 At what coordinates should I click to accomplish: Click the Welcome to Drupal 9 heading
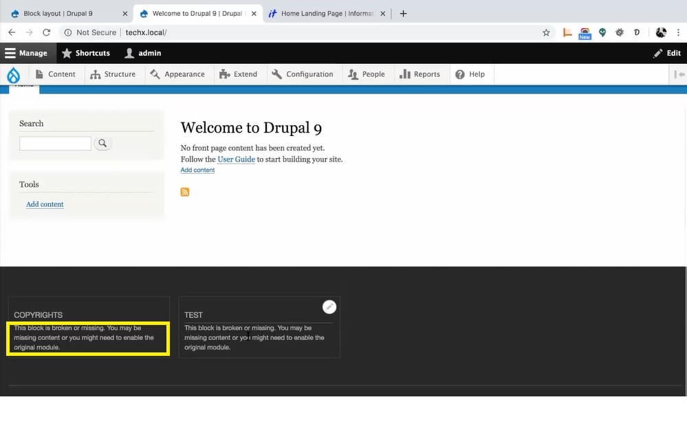(x=251, y=128)
